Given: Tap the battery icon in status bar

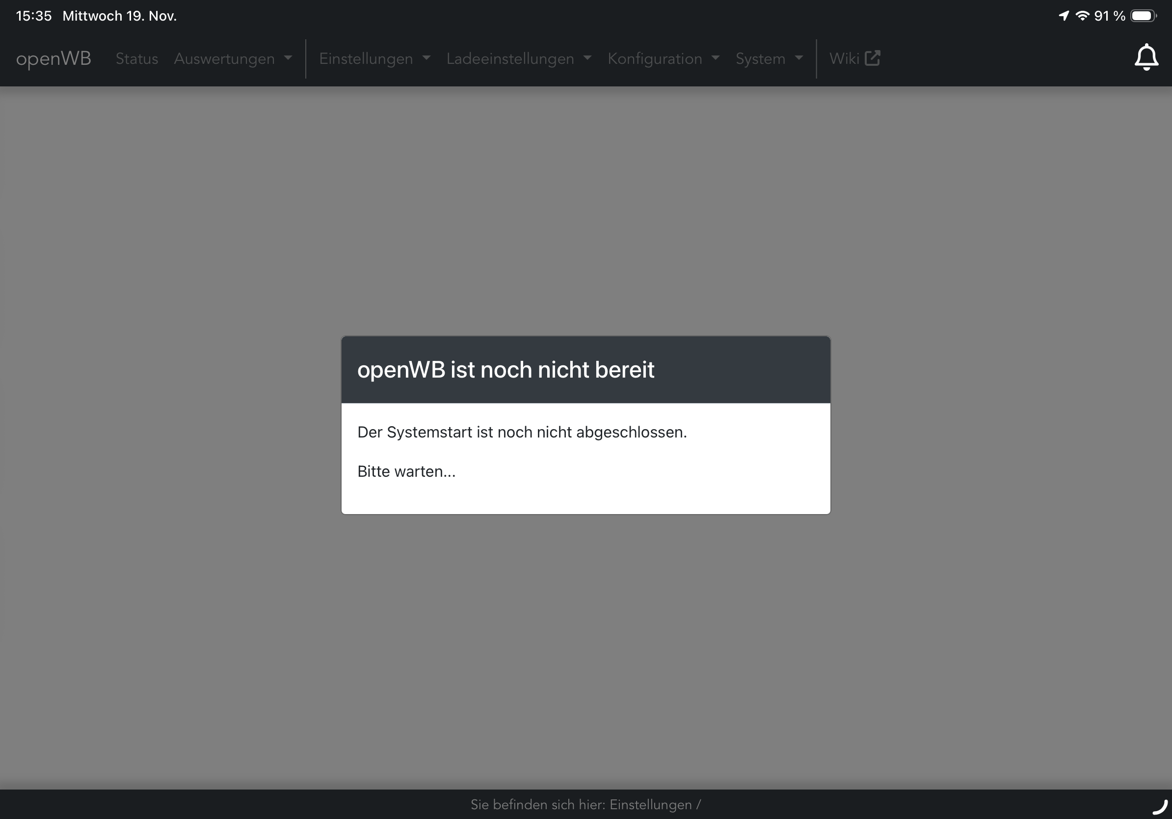Looking at the screenshot, I should click(x=1143, y=16).
